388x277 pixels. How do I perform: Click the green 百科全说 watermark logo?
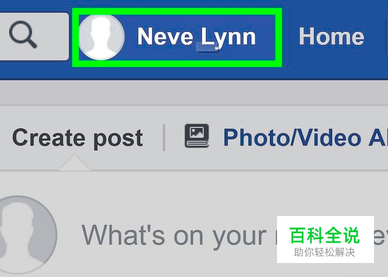324,235
